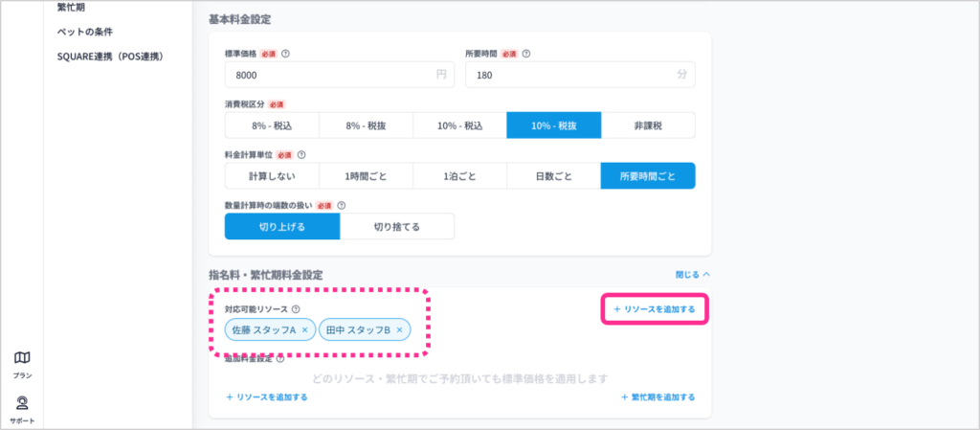Remove 佐藤 スタッフA resource tag
This screenshot has height=430, width=980.
pos(305,330)
